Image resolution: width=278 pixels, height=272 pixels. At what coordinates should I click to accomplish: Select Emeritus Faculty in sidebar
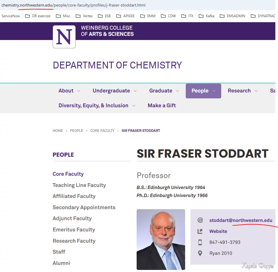[x=74, y=230]
